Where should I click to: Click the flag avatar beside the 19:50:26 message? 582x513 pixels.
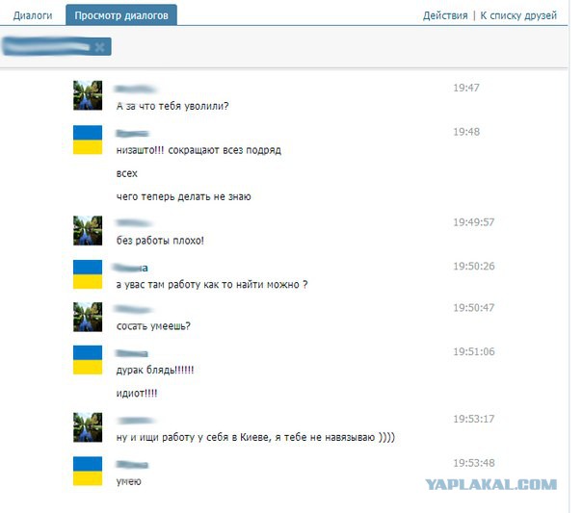tap(88, 274)
